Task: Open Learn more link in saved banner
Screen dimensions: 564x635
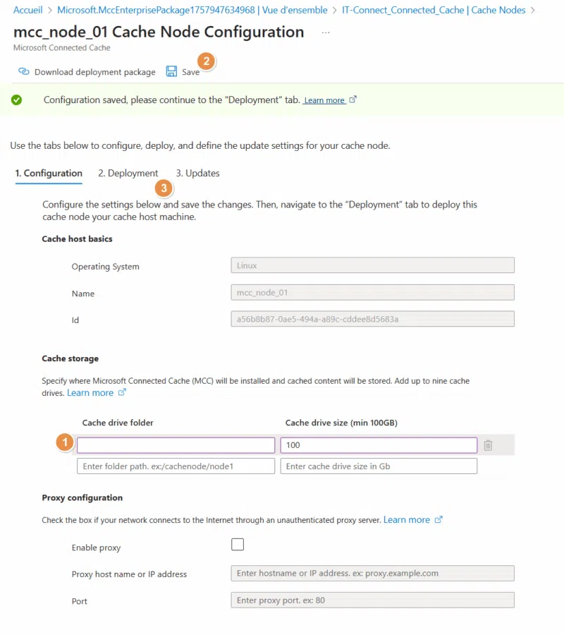Action: click(324, 100)
